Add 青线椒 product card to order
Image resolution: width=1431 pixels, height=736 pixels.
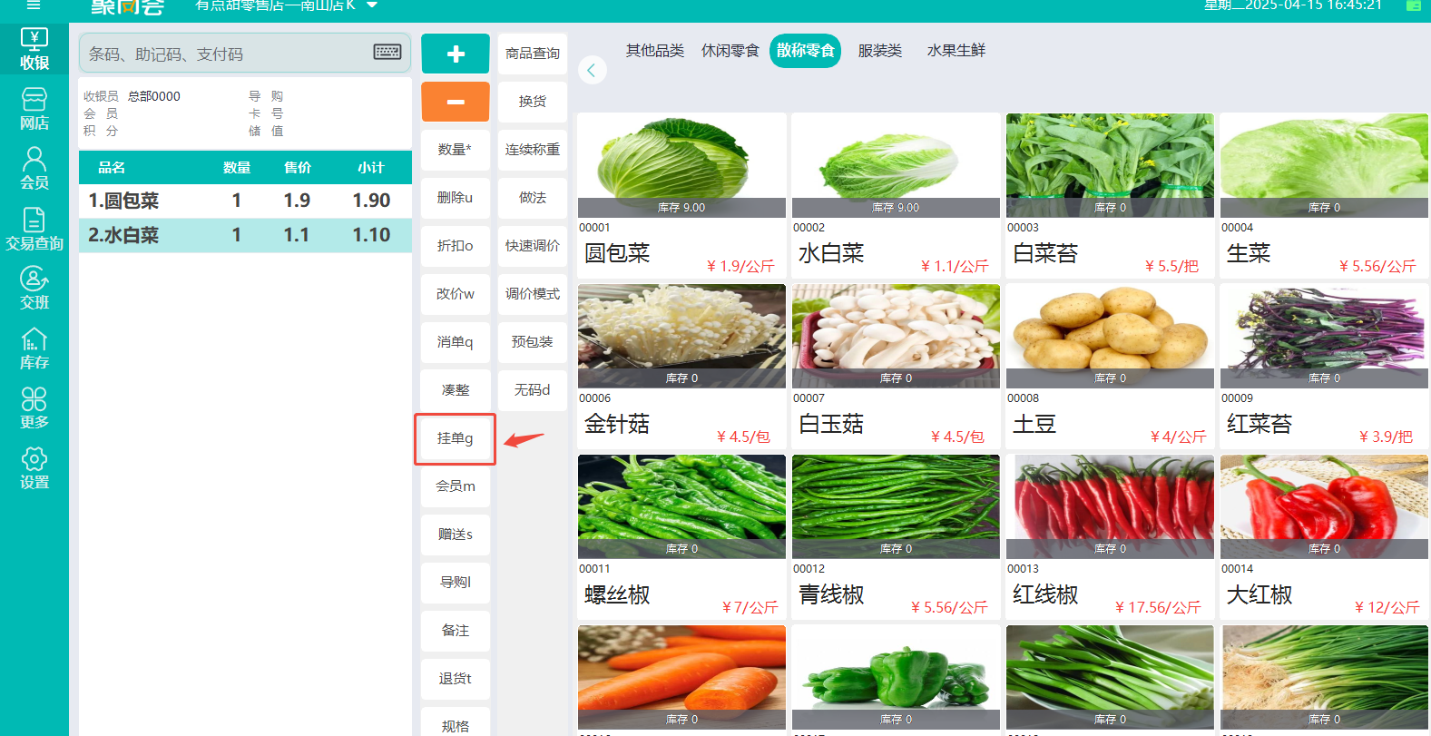pyautogui.click(x=896, y=536)
